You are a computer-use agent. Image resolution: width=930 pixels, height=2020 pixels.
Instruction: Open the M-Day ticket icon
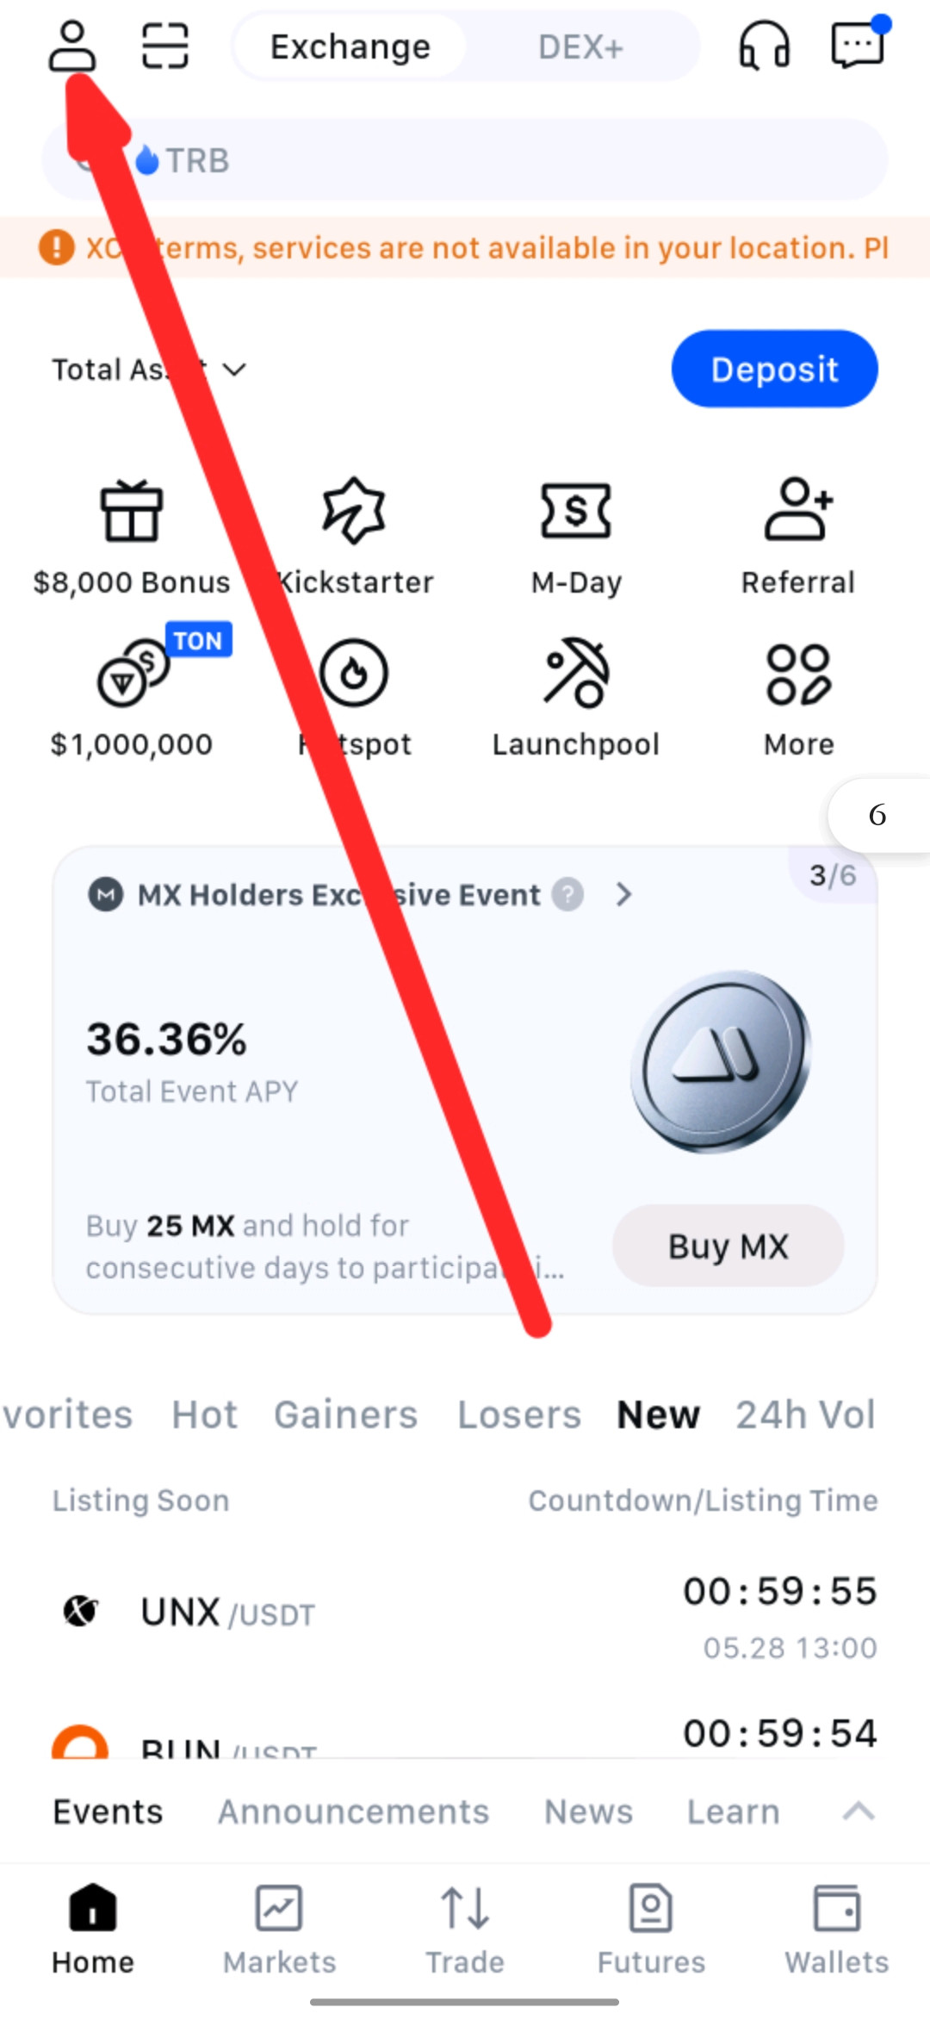point(576,511)
